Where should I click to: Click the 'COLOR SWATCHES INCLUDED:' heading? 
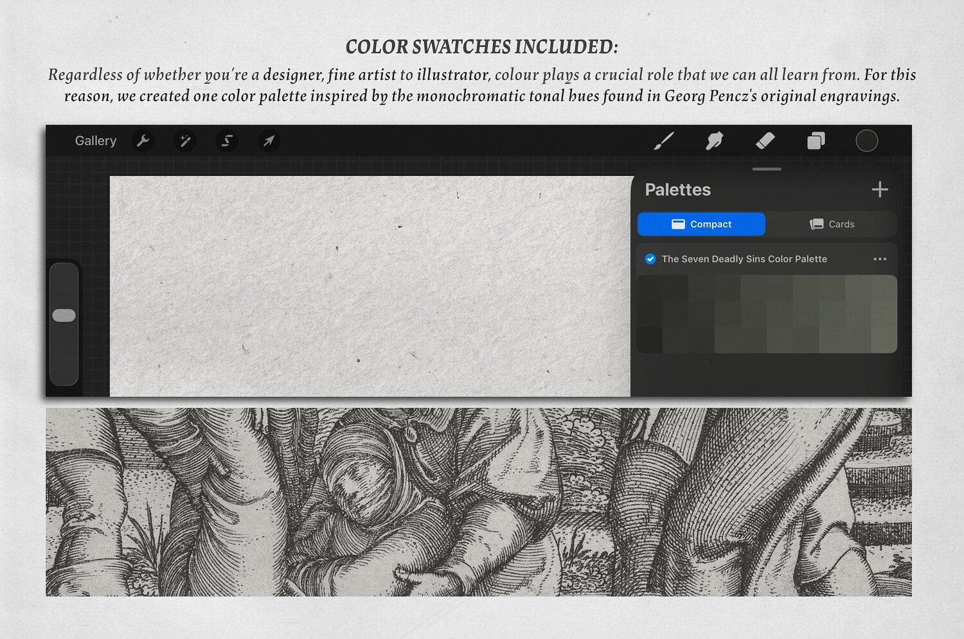coord(482,47)
